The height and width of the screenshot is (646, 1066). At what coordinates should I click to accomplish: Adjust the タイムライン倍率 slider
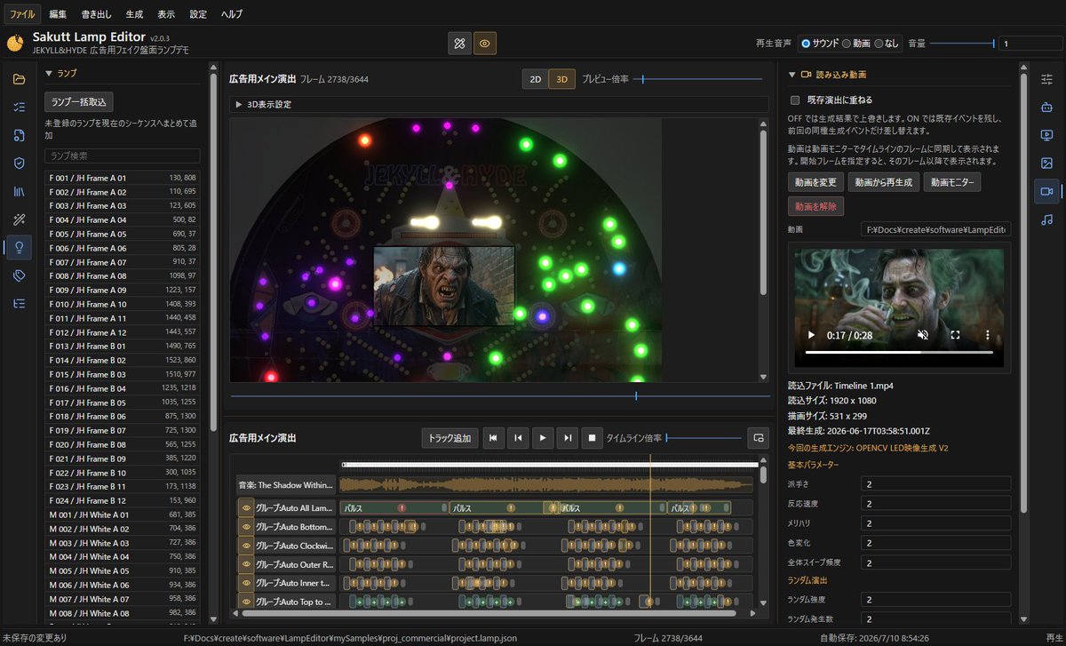pyautogui.click(x=704, y=438)
